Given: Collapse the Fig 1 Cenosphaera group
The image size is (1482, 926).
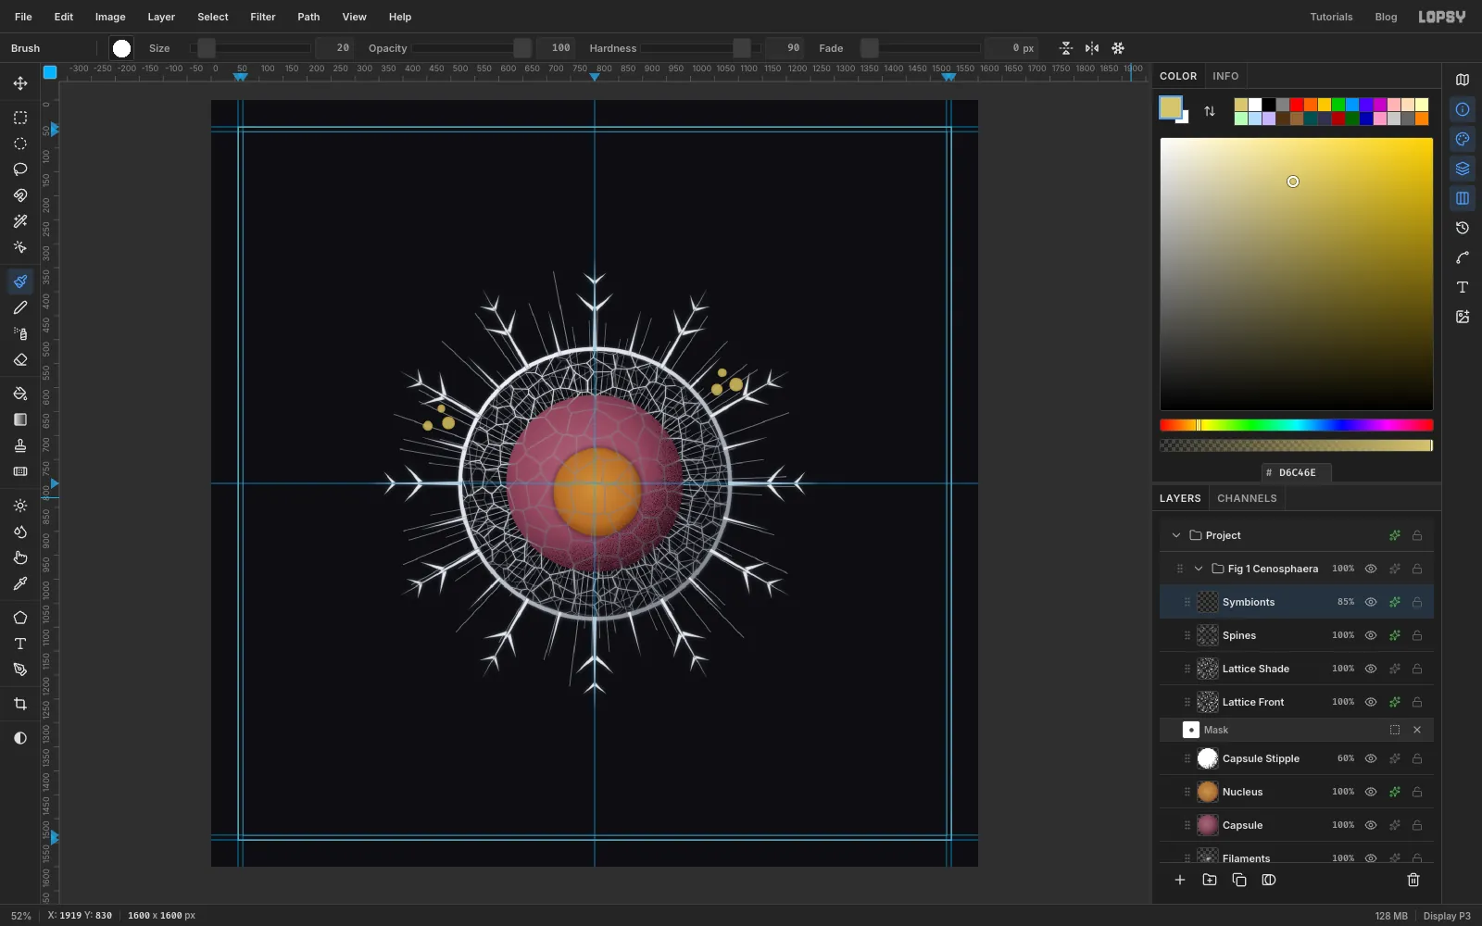Looking at the screenshot, I should [1199, 569].
